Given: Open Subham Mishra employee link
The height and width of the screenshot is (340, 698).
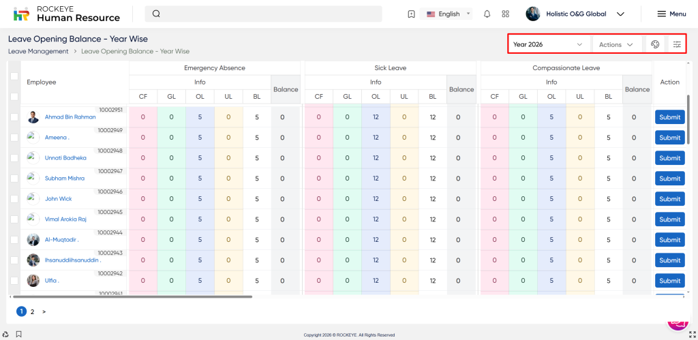Looking at the screenshot, I should coord(65,179).
